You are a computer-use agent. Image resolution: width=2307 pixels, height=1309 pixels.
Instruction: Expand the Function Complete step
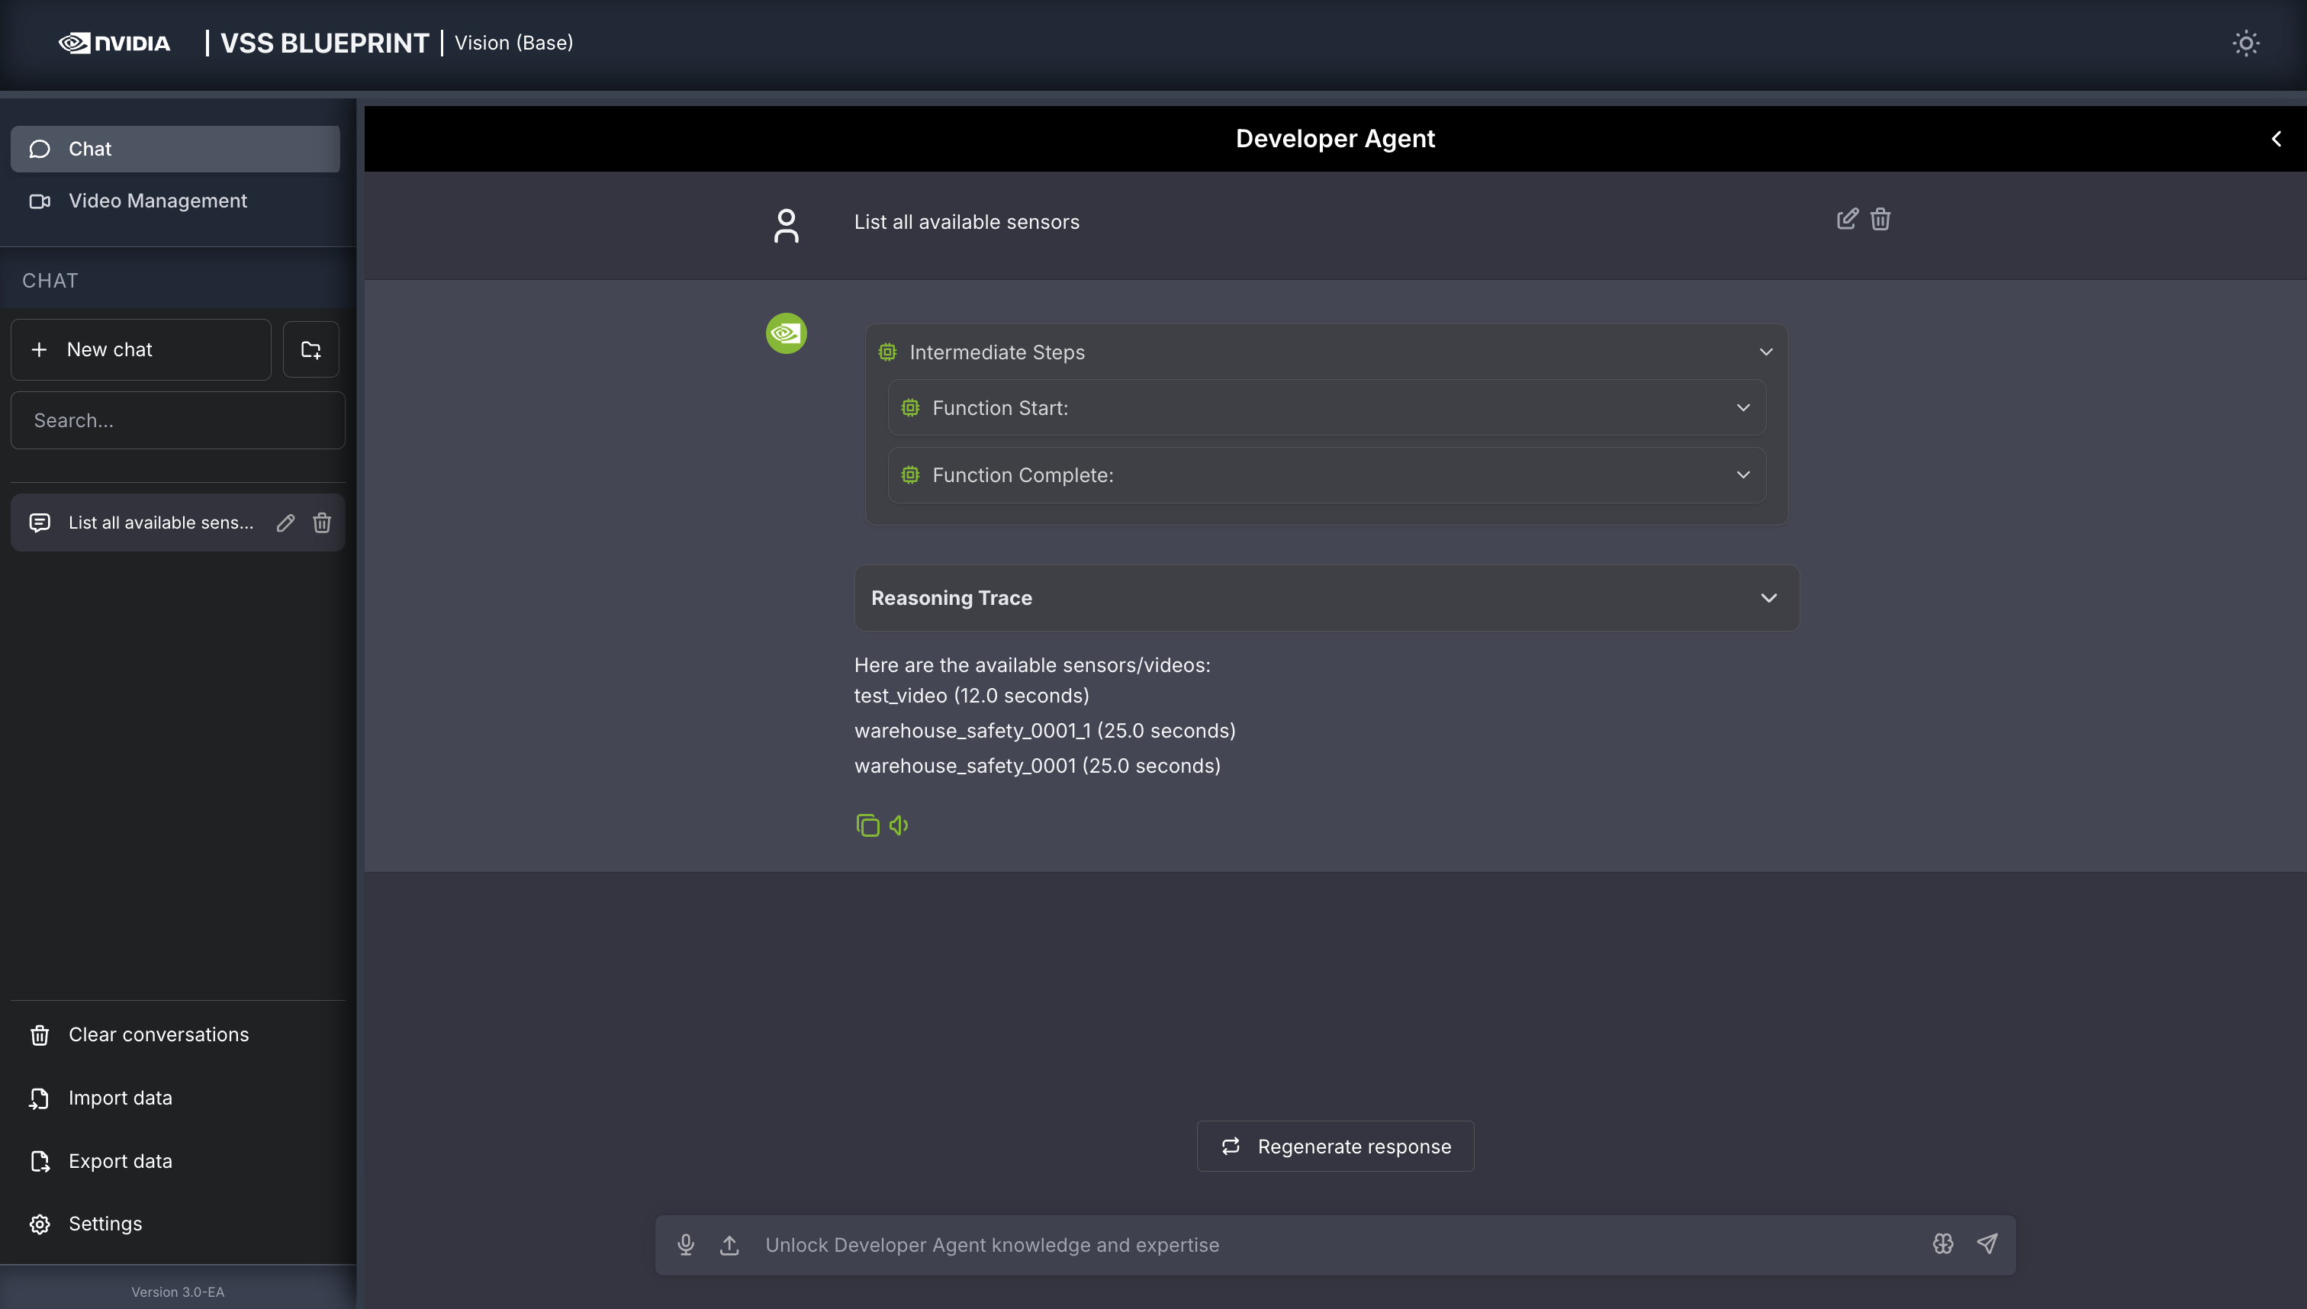pos(1742,474)
